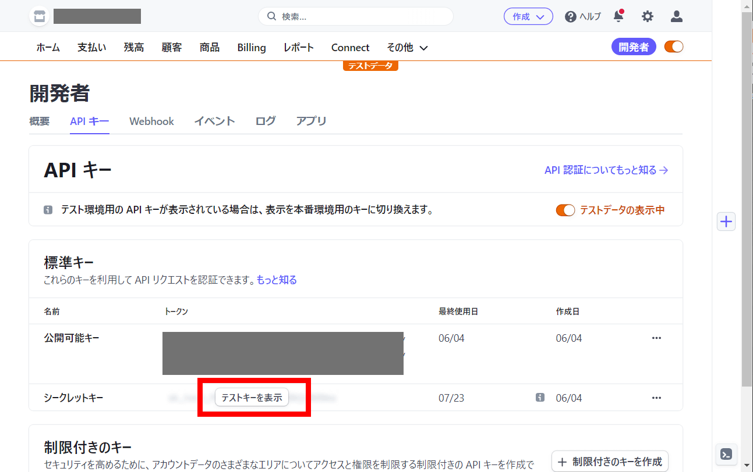Click the 検索 search field
The width and height of the screenshot is (753, 472).
(356, 17)
